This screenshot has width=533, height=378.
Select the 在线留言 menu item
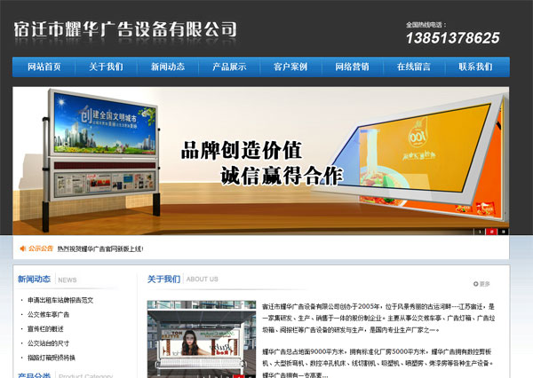pos(413,67)
